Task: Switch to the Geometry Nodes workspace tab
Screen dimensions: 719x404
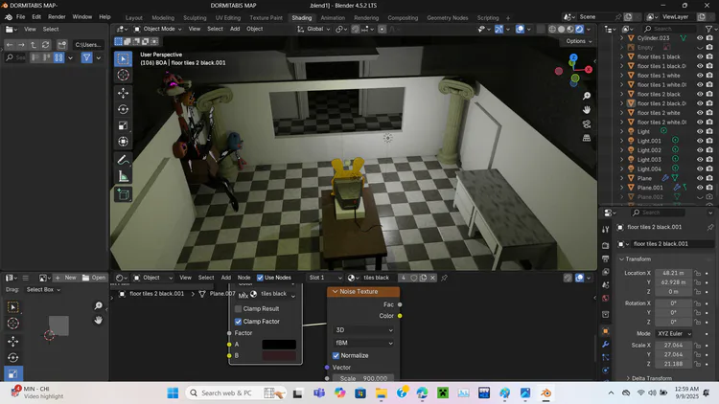Action: click(447, 18)
